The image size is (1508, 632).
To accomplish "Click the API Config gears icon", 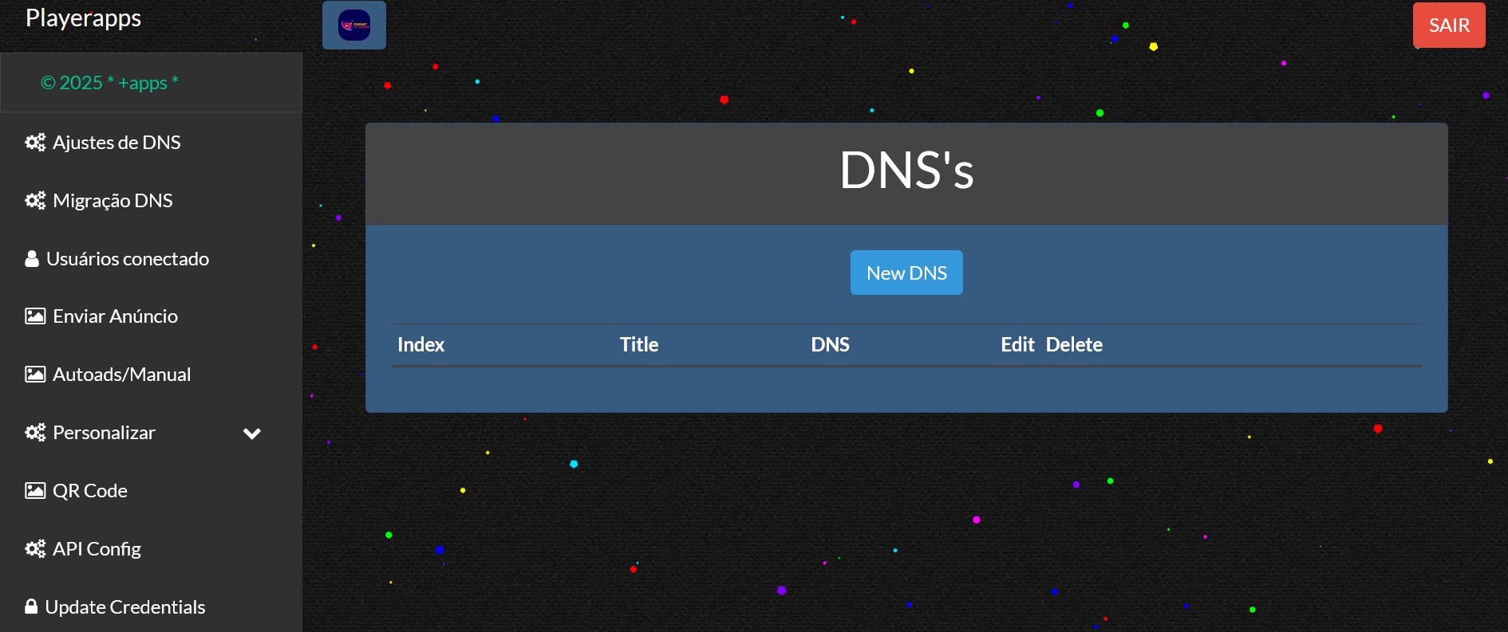I will (x=35, y=549).
